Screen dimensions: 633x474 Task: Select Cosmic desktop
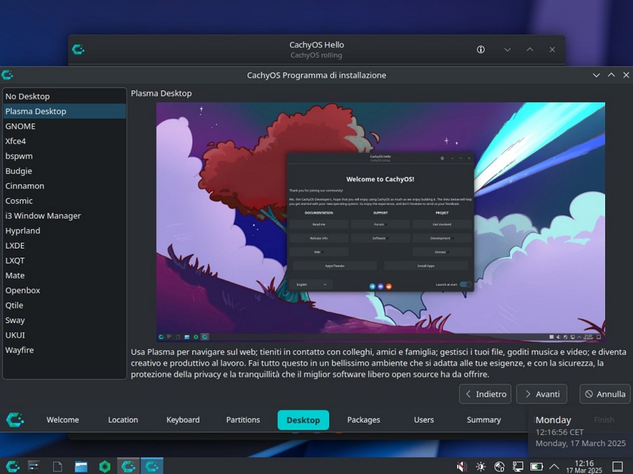(65, 201)
